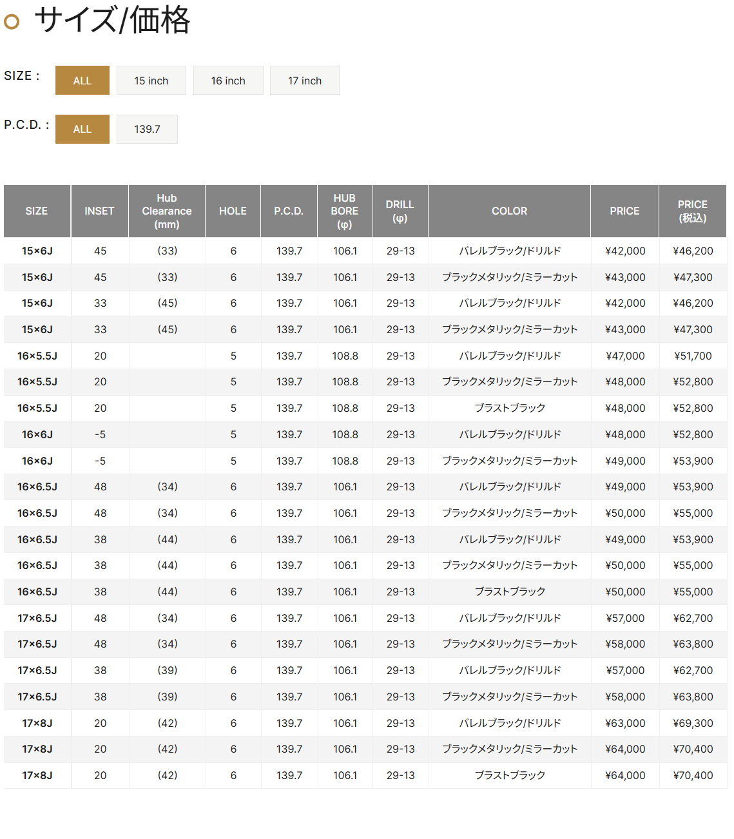Click the circle bullet icon beside サイズ/価格
Viewport: 734px width, 839px height.
coord(12,22)
